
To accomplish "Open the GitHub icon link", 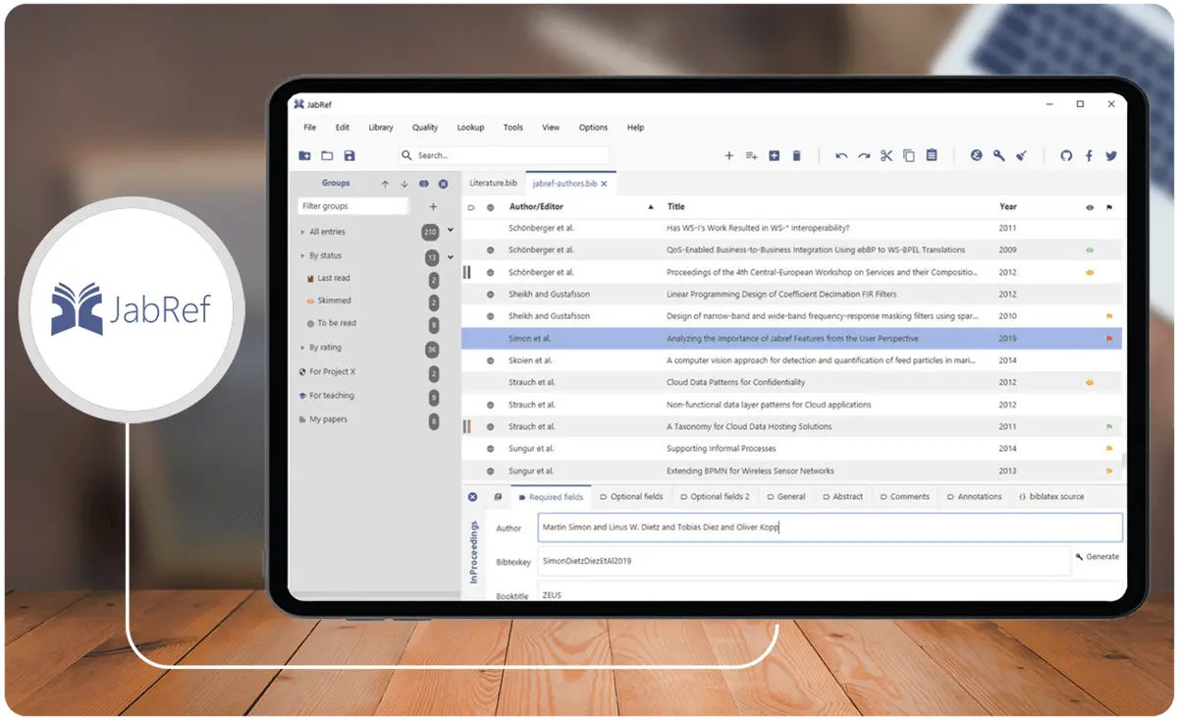I will tap(1066, 155).
